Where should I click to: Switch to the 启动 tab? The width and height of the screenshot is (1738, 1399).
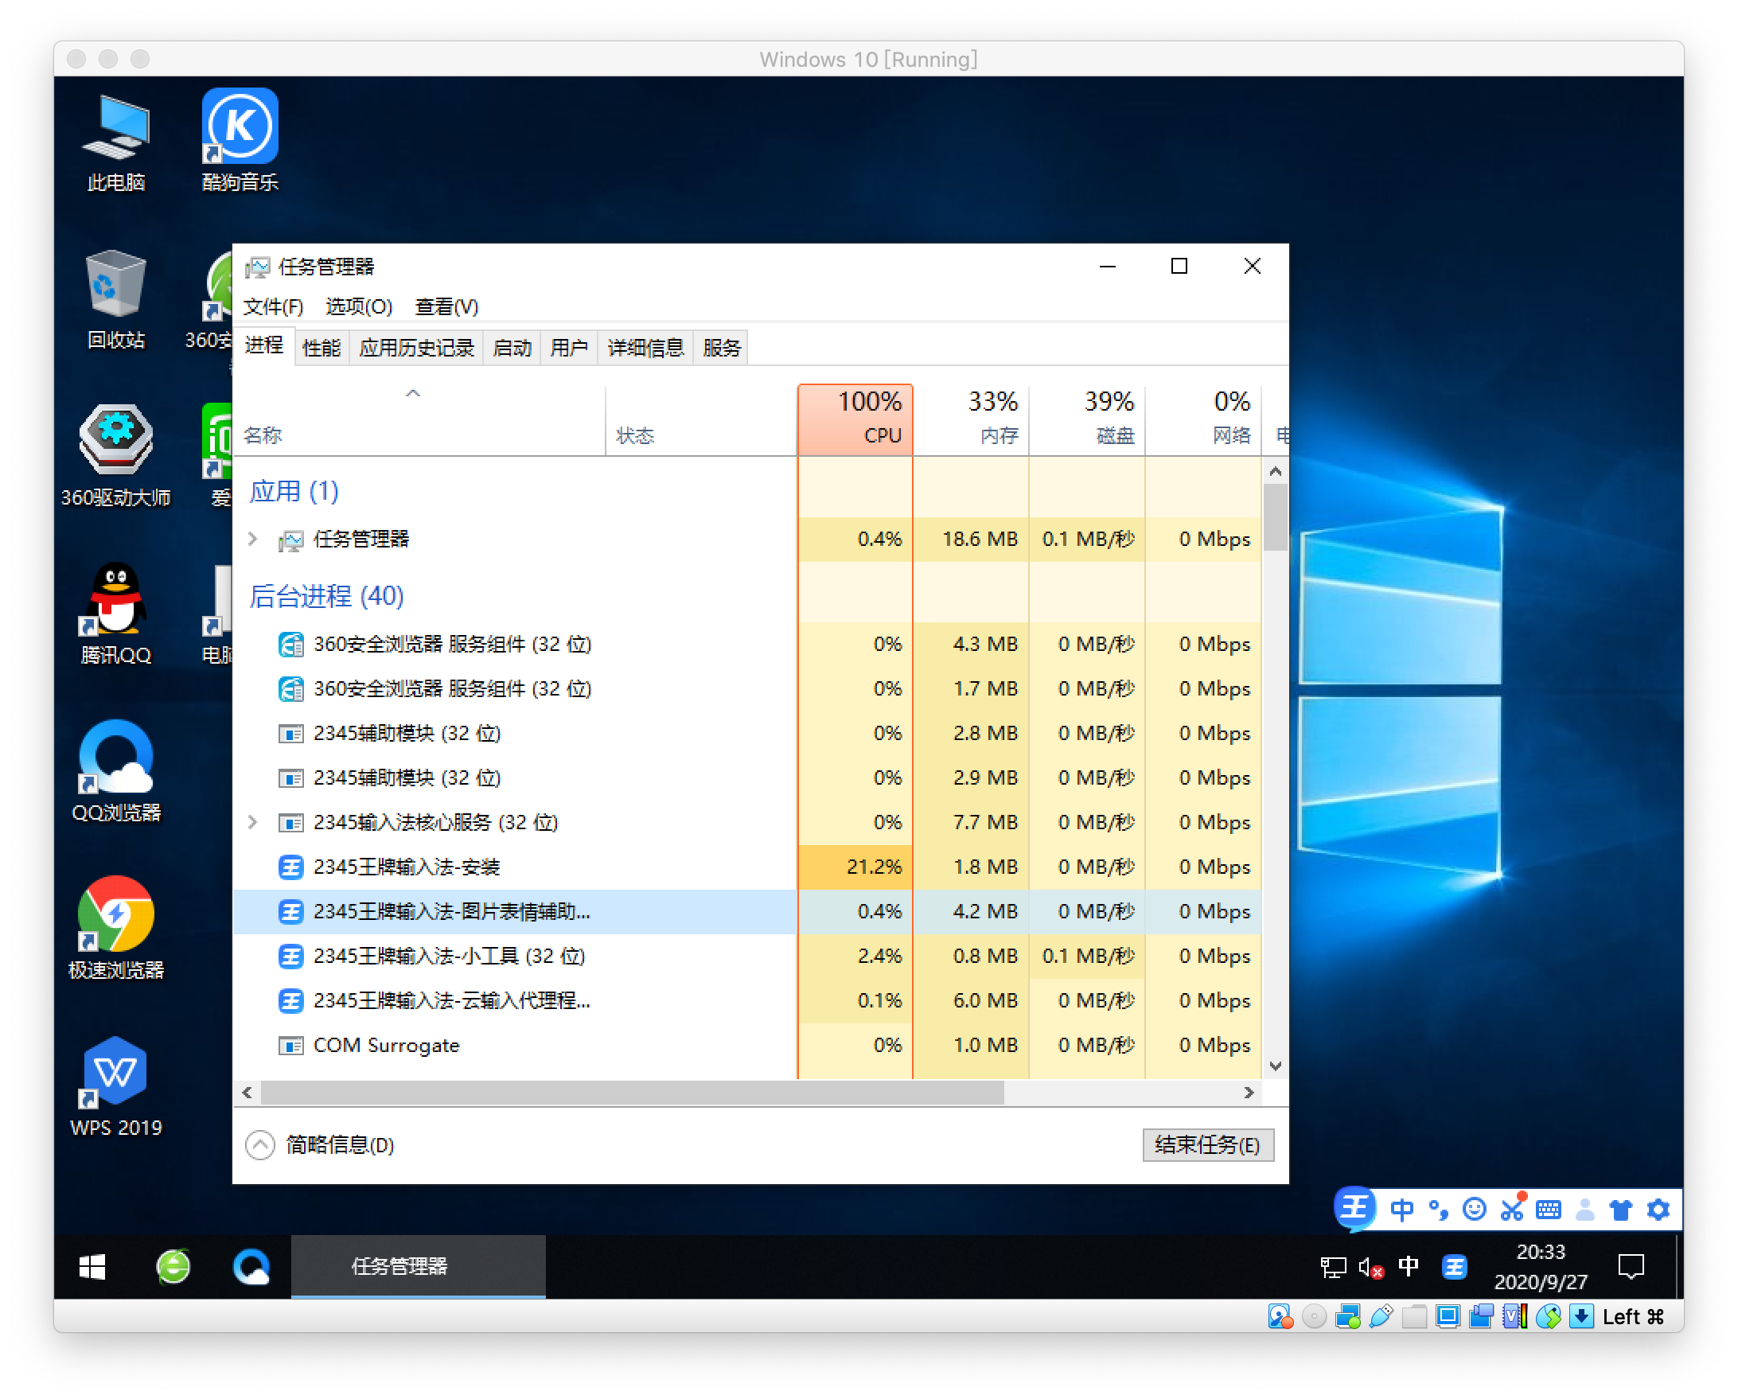pos(512,349)
